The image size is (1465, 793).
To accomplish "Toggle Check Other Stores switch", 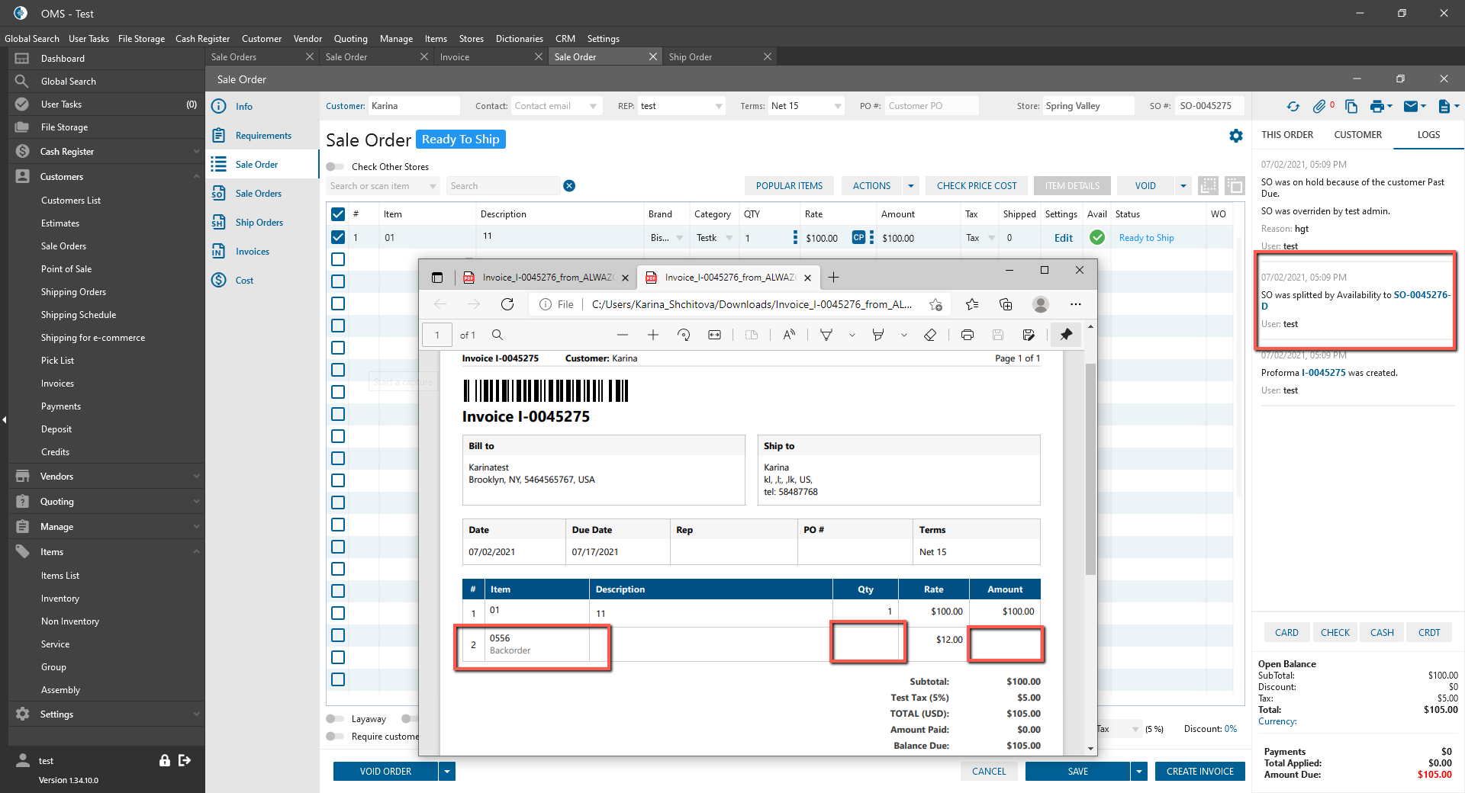I will [335, 167].
